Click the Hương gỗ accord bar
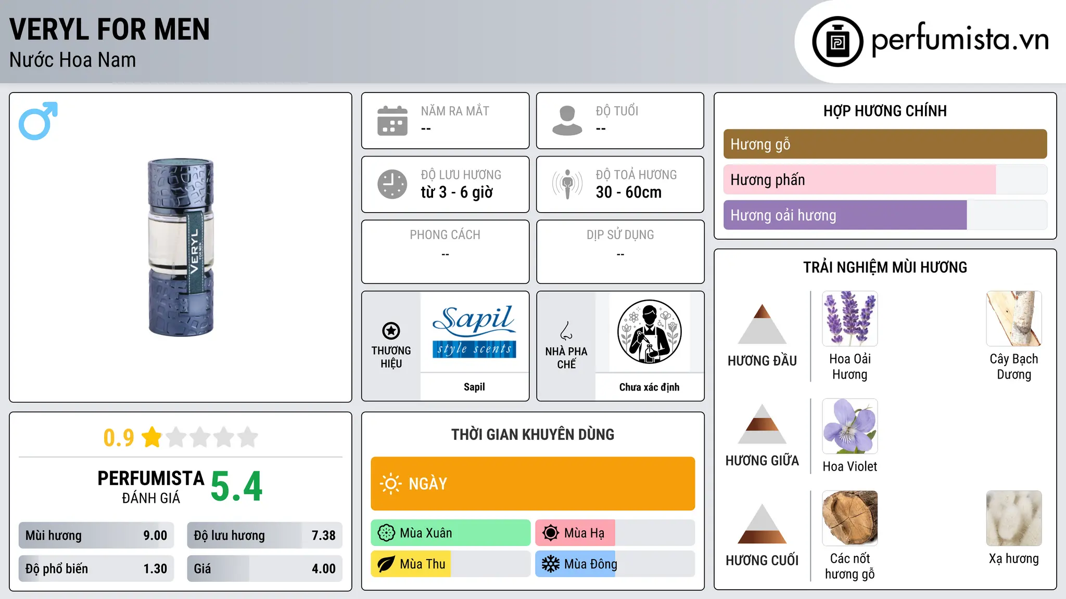This screenshot has width=1066, height=599. click(885, 144)
